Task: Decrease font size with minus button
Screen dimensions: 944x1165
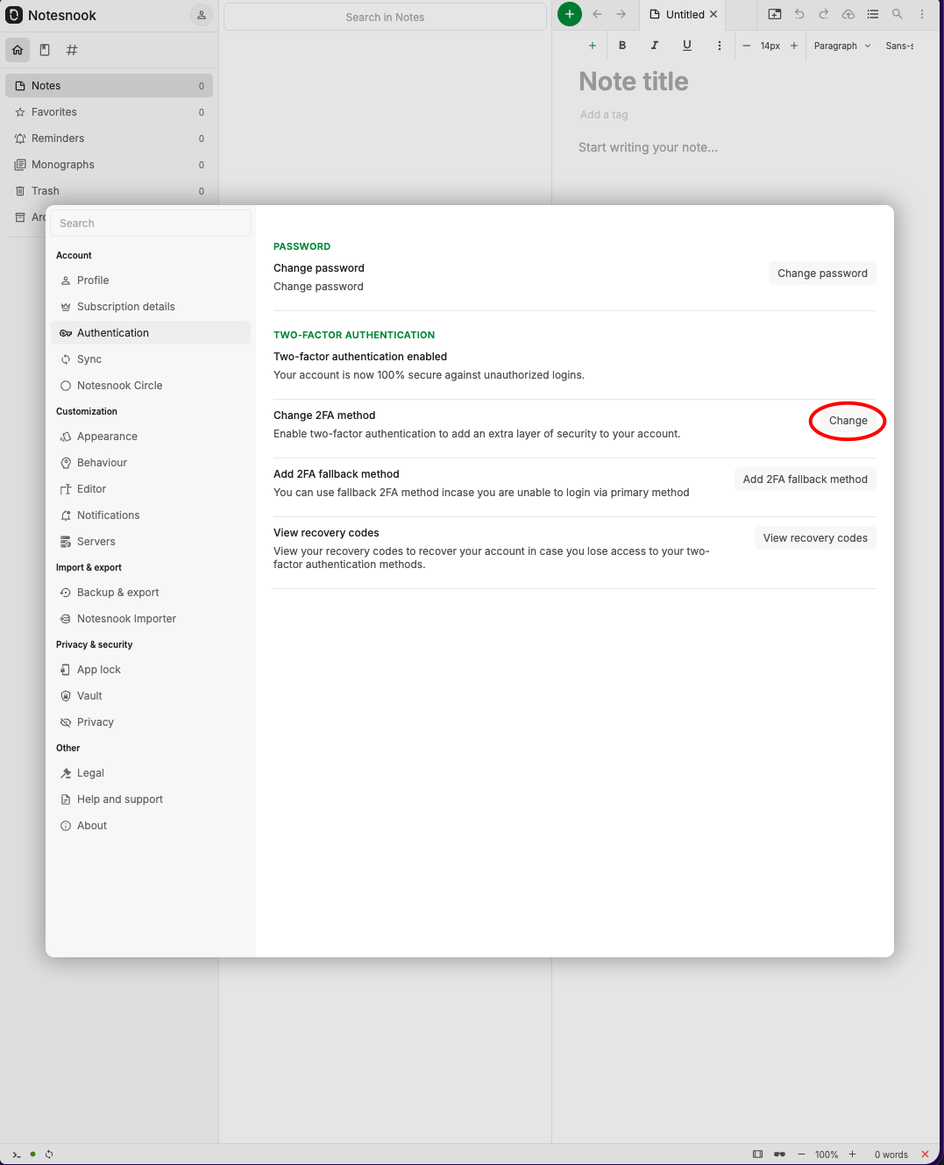Action: click(747, 46)
